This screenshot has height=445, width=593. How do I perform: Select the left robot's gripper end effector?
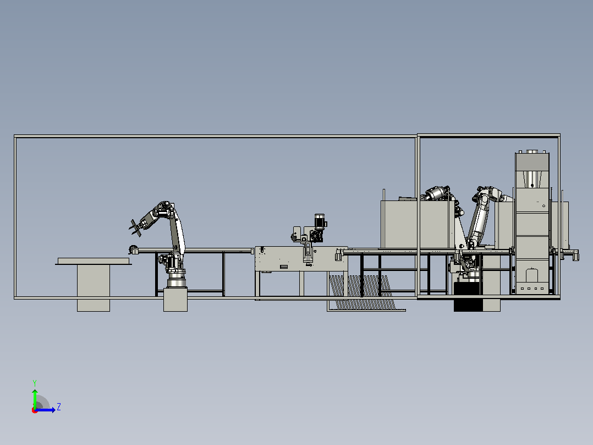135,227
